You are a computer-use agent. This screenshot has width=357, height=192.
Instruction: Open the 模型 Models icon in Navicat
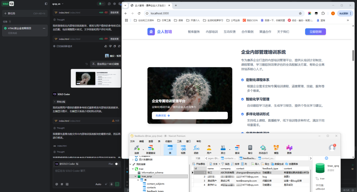(x=276, y=149)
